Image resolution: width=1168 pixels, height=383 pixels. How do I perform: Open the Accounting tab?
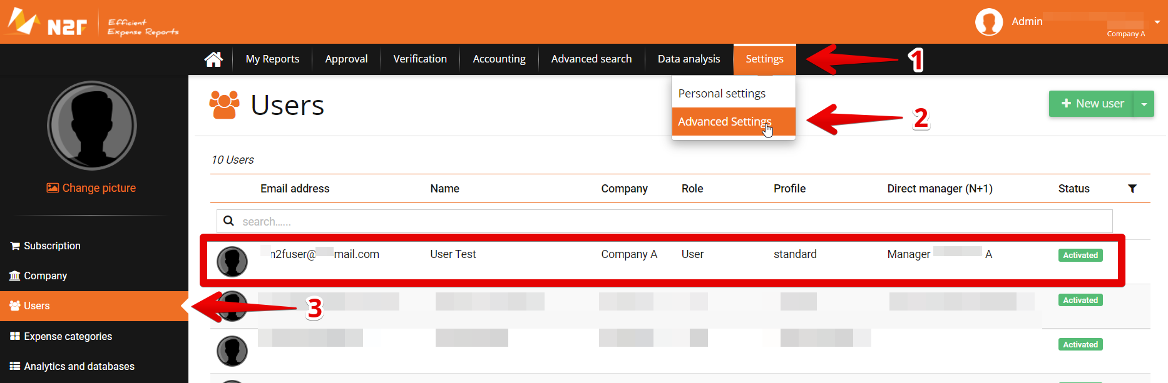[499, 59]
